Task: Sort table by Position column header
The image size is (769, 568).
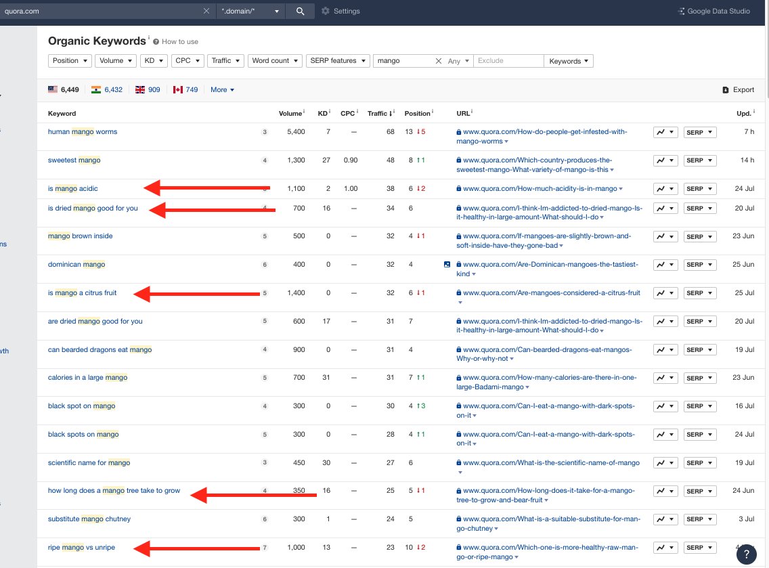Action: [418, 113]
